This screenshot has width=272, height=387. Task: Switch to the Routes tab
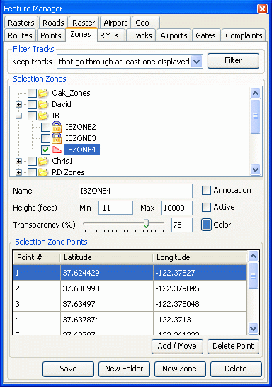tap(20, 35)
